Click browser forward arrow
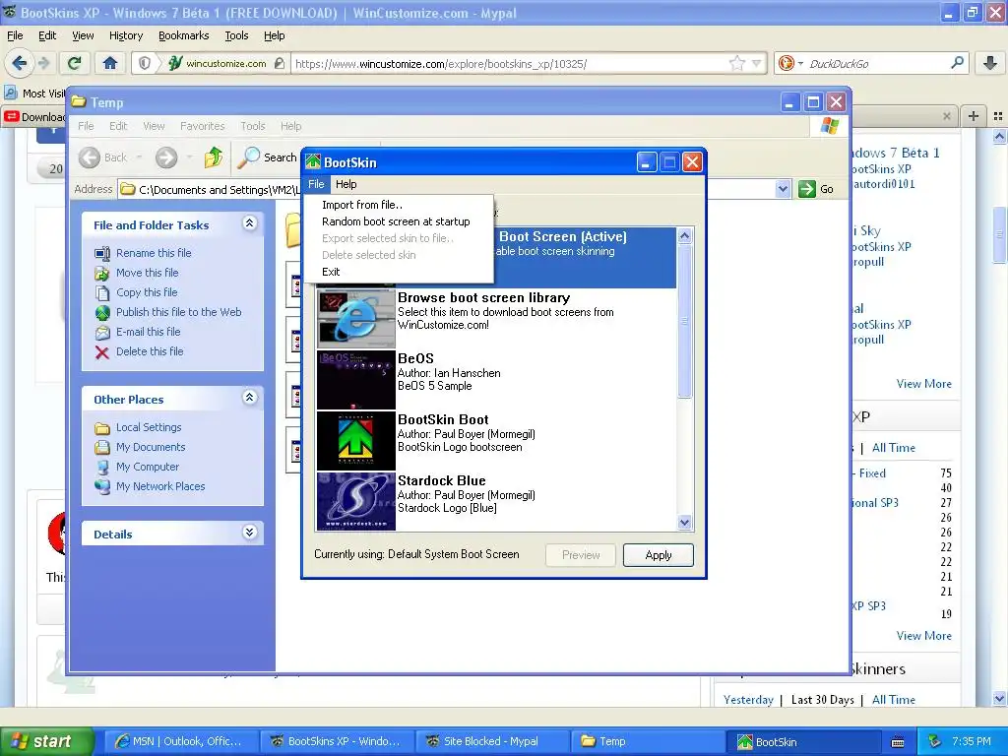The image size is (1008, 756). click(43, 63)
